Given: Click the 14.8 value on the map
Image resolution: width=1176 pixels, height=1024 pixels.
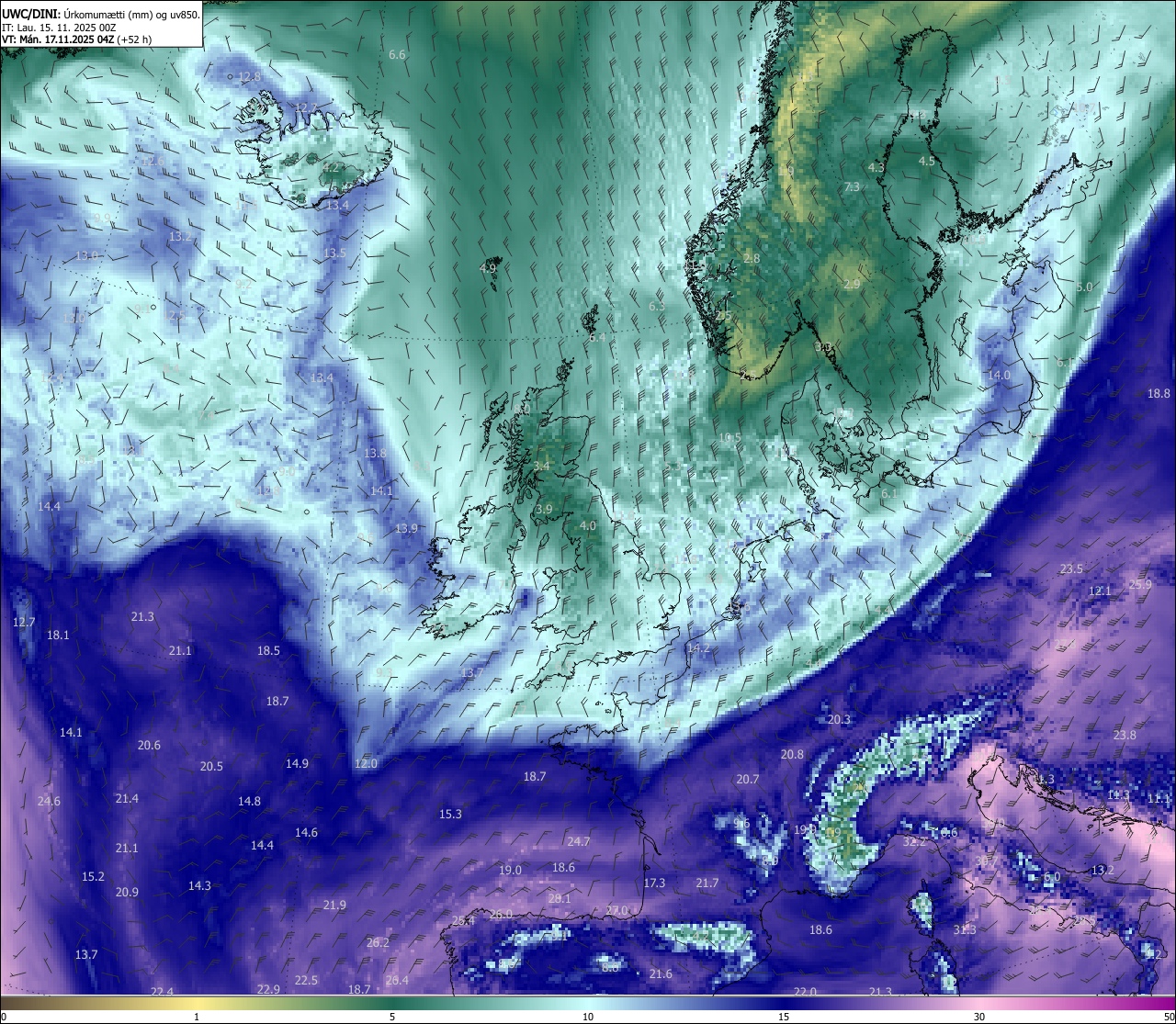Looking at the screenshot, I should pos(249,801).
